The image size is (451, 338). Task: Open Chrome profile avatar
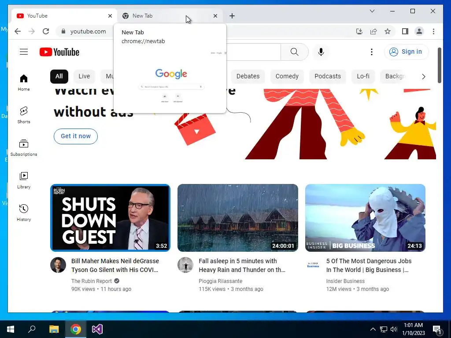(x=419, y=31)
